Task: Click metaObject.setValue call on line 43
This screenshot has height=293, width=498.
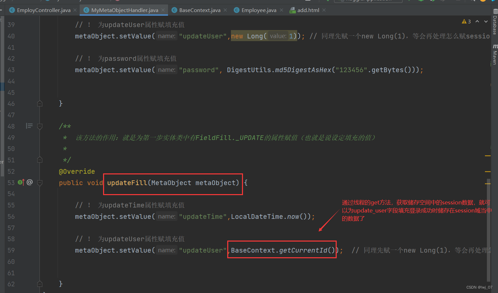Action: tap(113, 70)
